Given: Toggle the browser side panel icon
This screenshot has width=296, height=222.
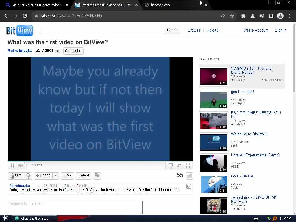Looking at the screenshot, I should (x=271, y=16).
